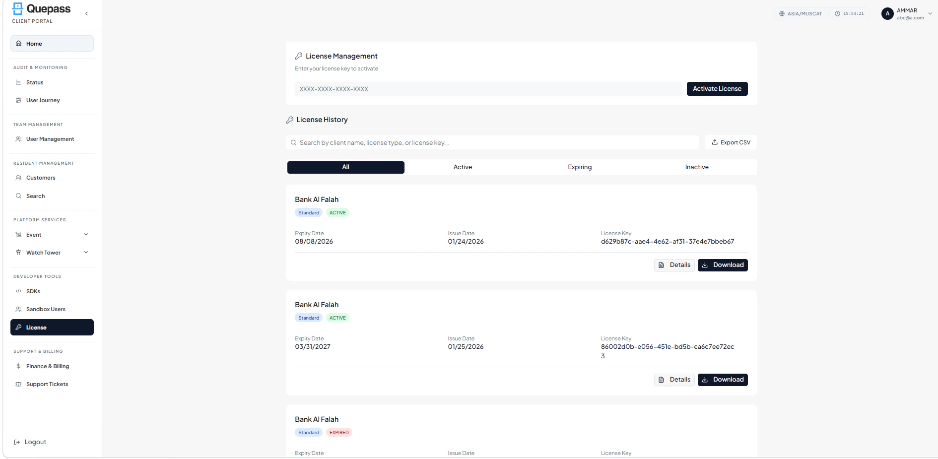
Task: Switch to the Inactive licenses tab
Action: pyautogui.click(x=697, y=167)
